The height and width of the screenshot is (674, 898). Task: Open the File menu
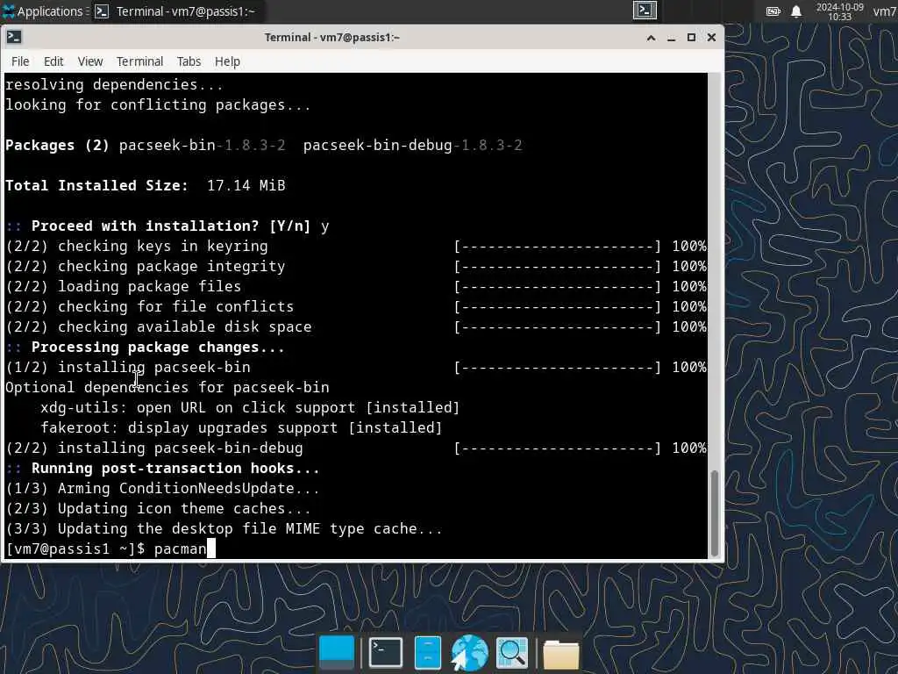coord(20,61)
